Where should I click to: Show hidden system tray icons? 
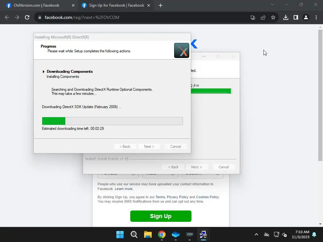tap(256, 234)
